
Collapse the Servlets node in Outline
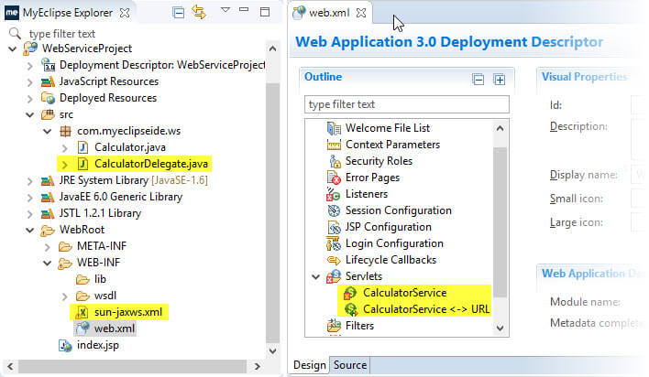(x=316, y=276)
